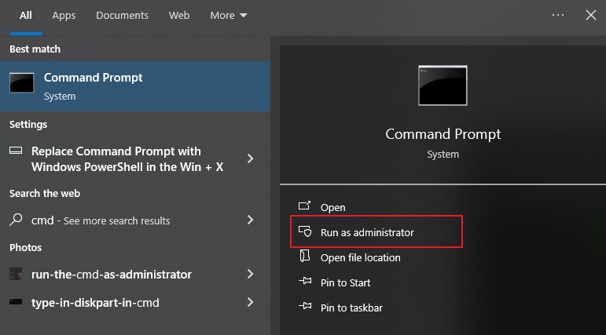Viewport: 606px width, 335px height.
Task: Click the magnifier icon next to cmd
Action: 16,220
